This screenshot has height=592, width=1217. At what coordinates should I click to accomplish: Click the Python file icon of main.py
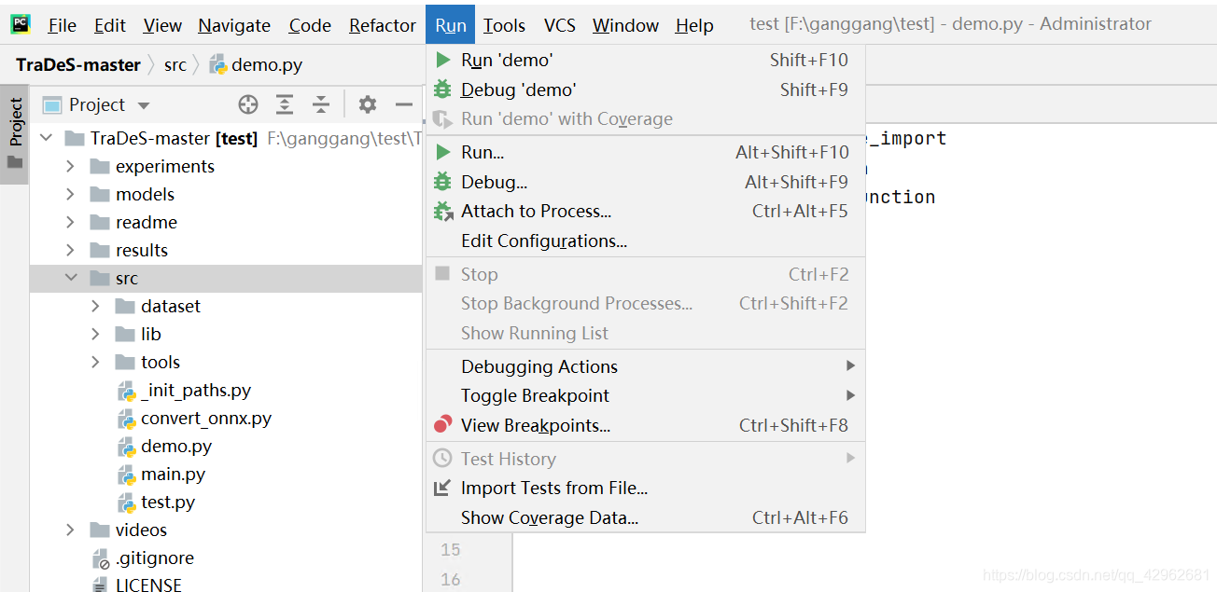[126, 475]
